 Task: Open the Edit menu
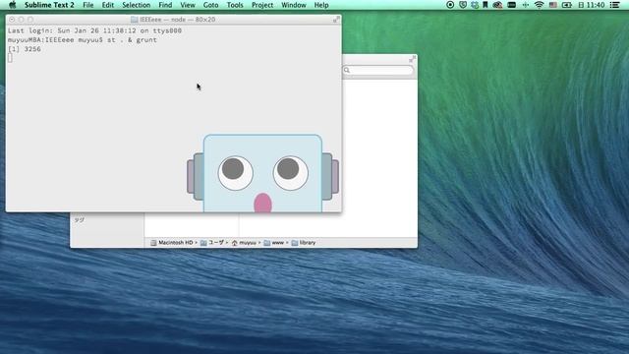(107, 5)
